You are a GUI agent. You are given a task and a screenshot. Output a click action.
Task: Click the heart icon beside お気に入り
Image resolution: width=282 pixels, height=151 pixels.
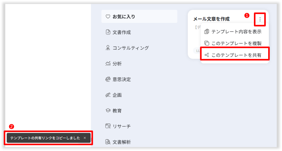[108, 17]
